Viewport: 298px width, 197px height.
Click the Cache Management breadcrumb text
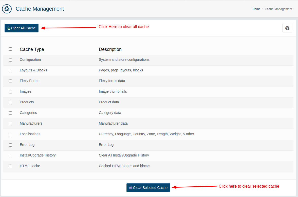pos(278,9)
